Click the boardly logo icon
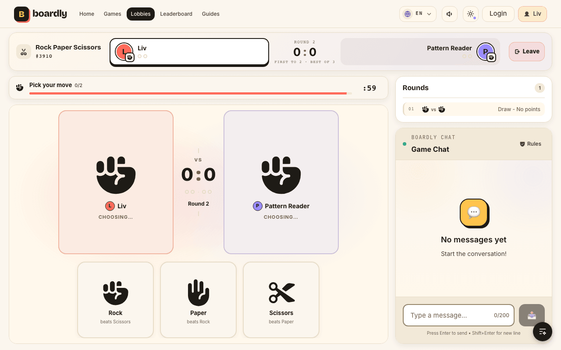Image resolution: width=561 pixels, height=350 pixels. coord(21,14)
